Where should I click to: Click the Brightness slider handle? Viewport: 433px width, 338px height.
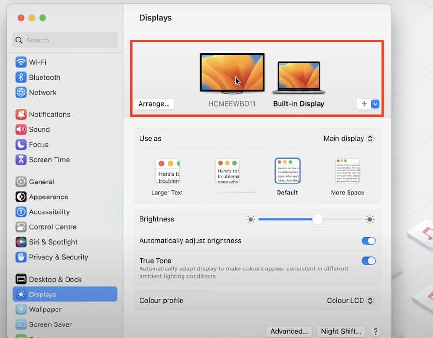317,219
